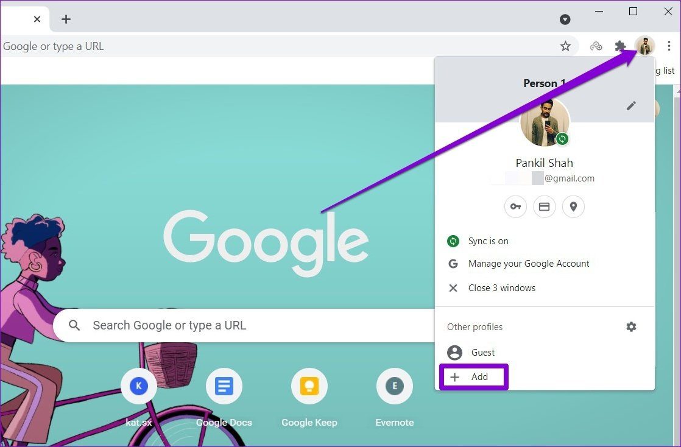This screenshot has width=681, height=447.
Task: Click the Search Google or type a URL box
Action: click(x=244, y=325)
